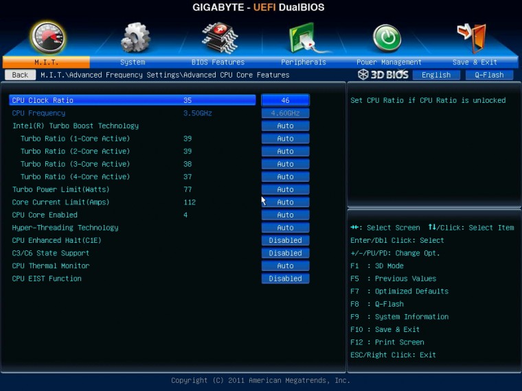The image size is (522, 391).
Task: Click the F9 System Information help line
Action: tap(400, 316)
